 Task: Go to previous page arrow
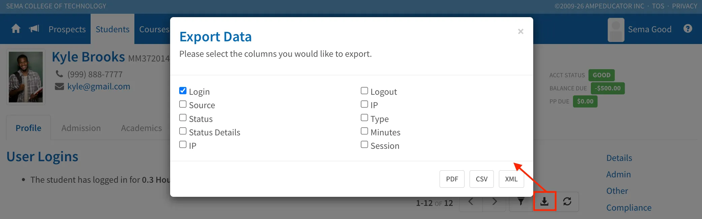click(x=471, y=202)
